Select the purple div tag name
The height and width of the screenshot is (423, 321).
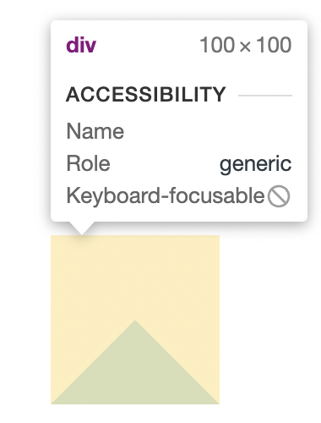pyautogui.click(x=81, y=45)
